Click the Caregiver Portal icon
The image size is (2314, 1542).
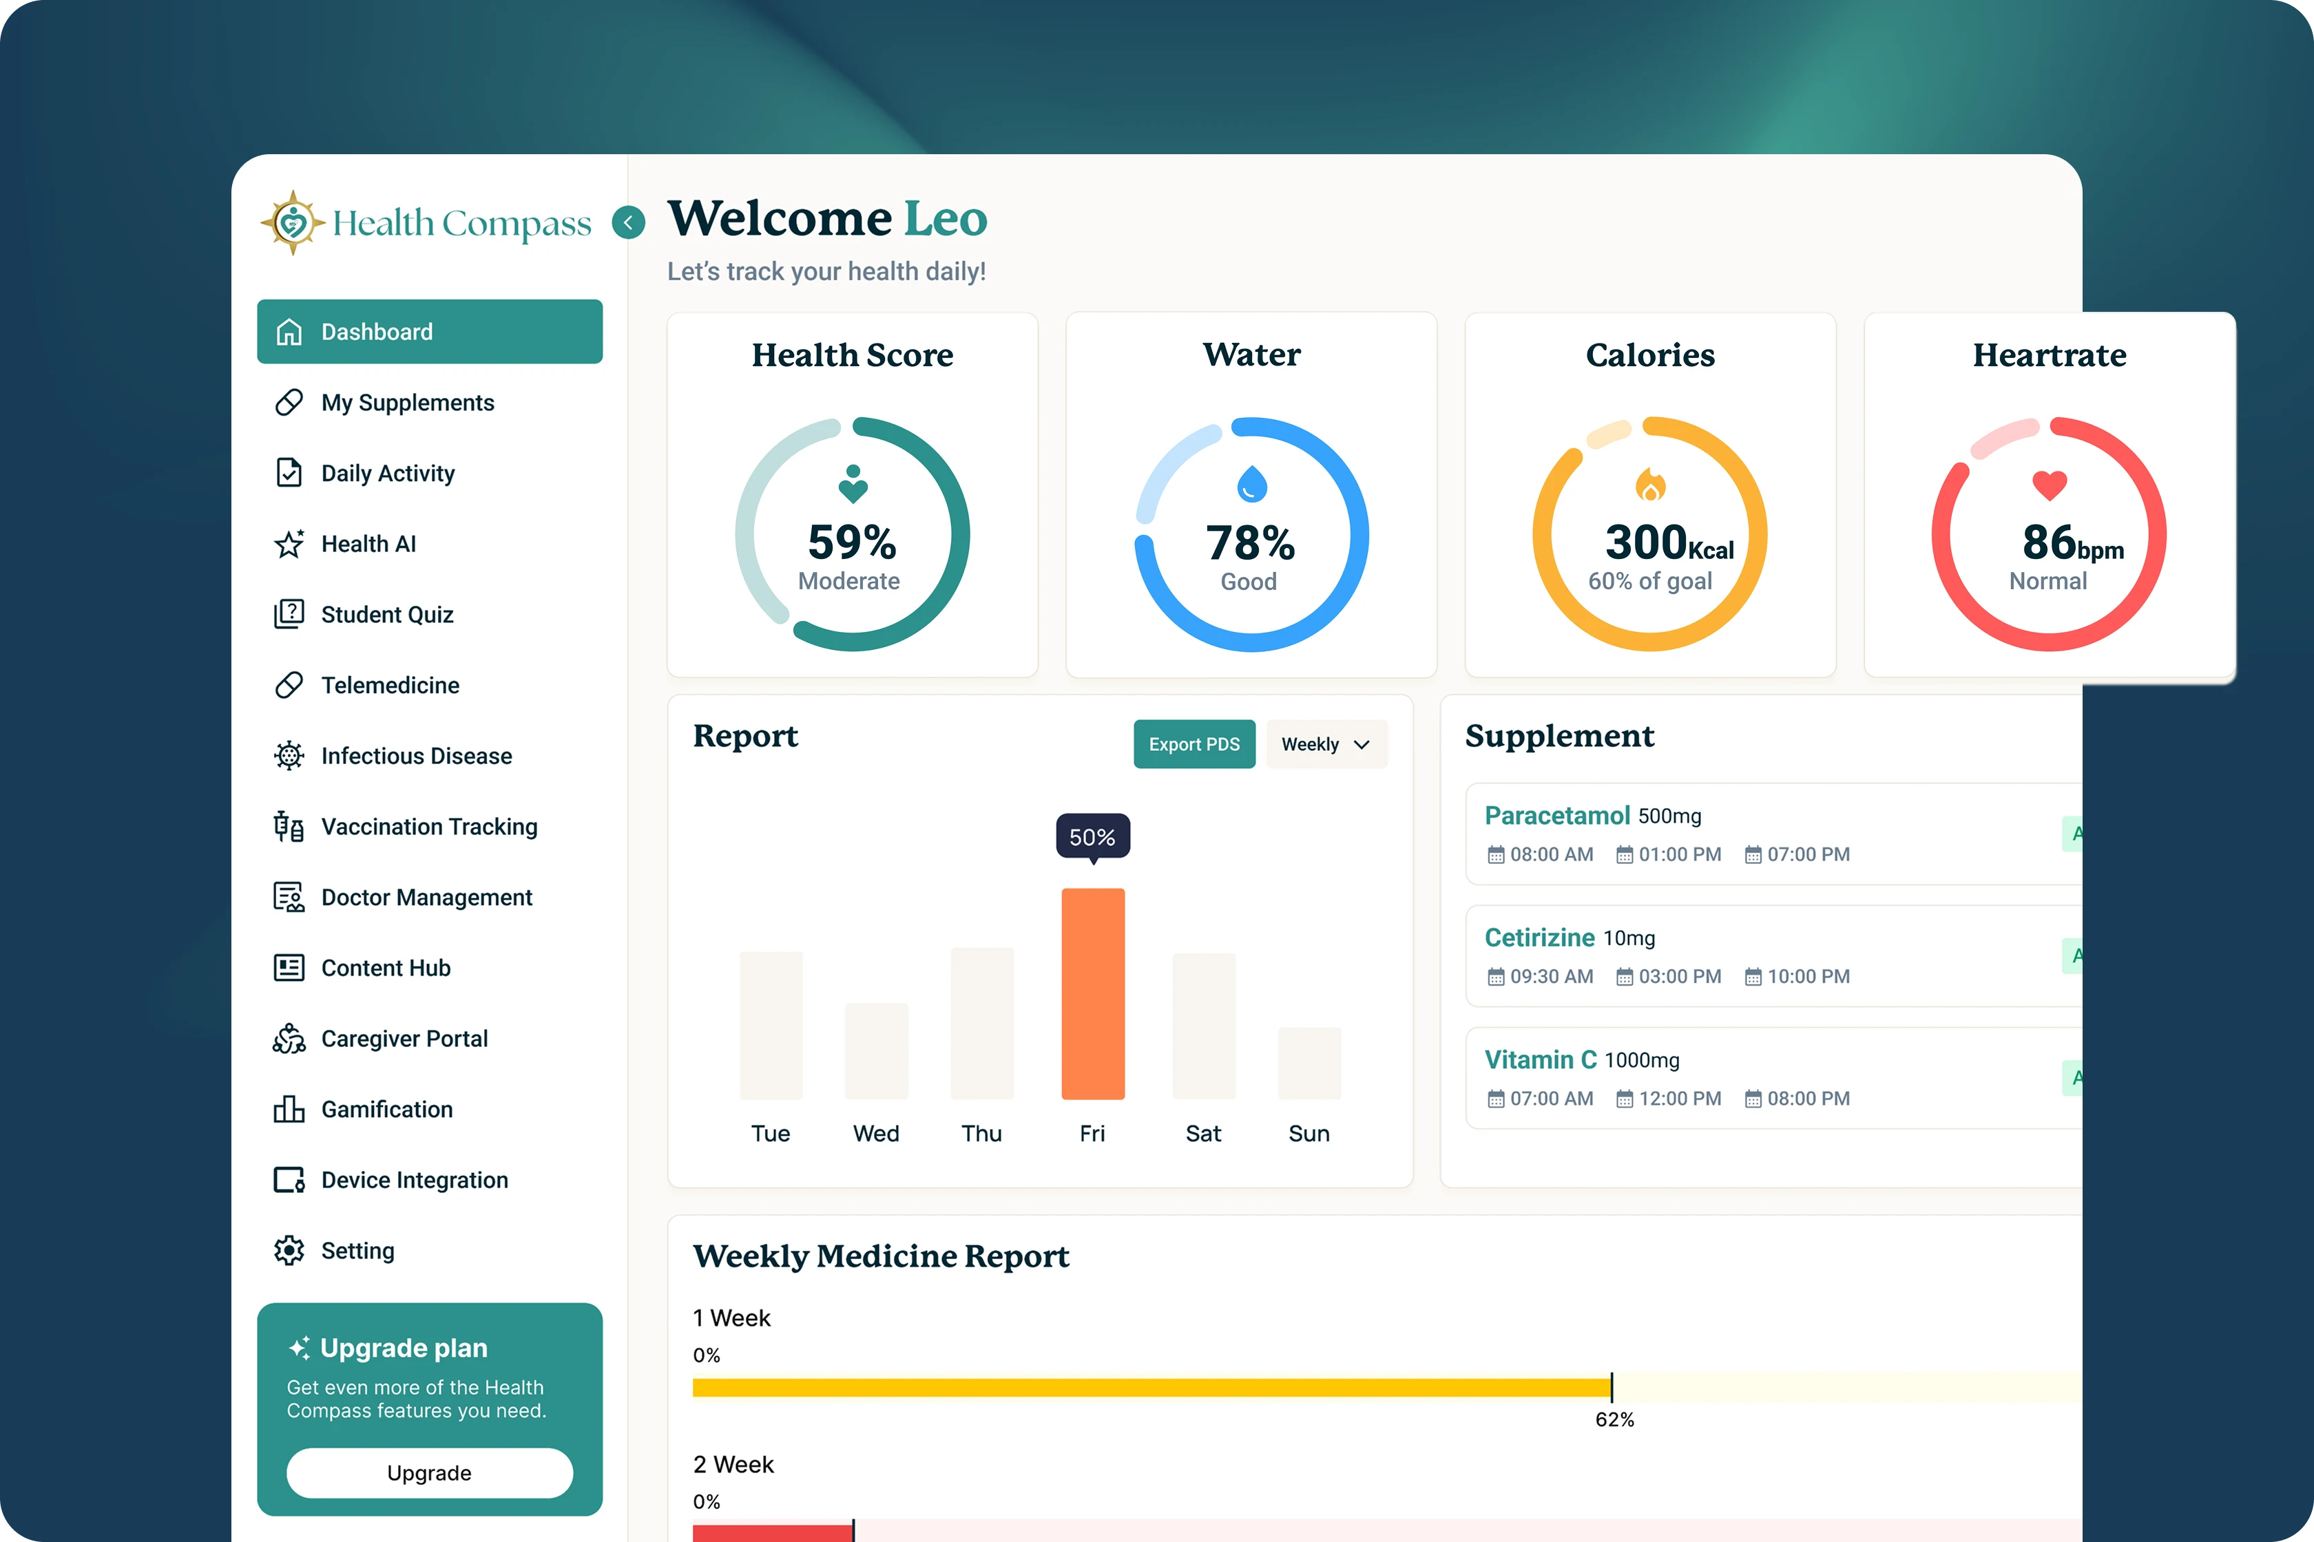(289, 1039)
